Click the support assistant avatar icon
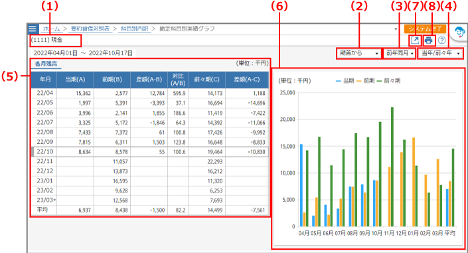Image resolution: width=468 pixels, height=253 pixels. point(459,32)
